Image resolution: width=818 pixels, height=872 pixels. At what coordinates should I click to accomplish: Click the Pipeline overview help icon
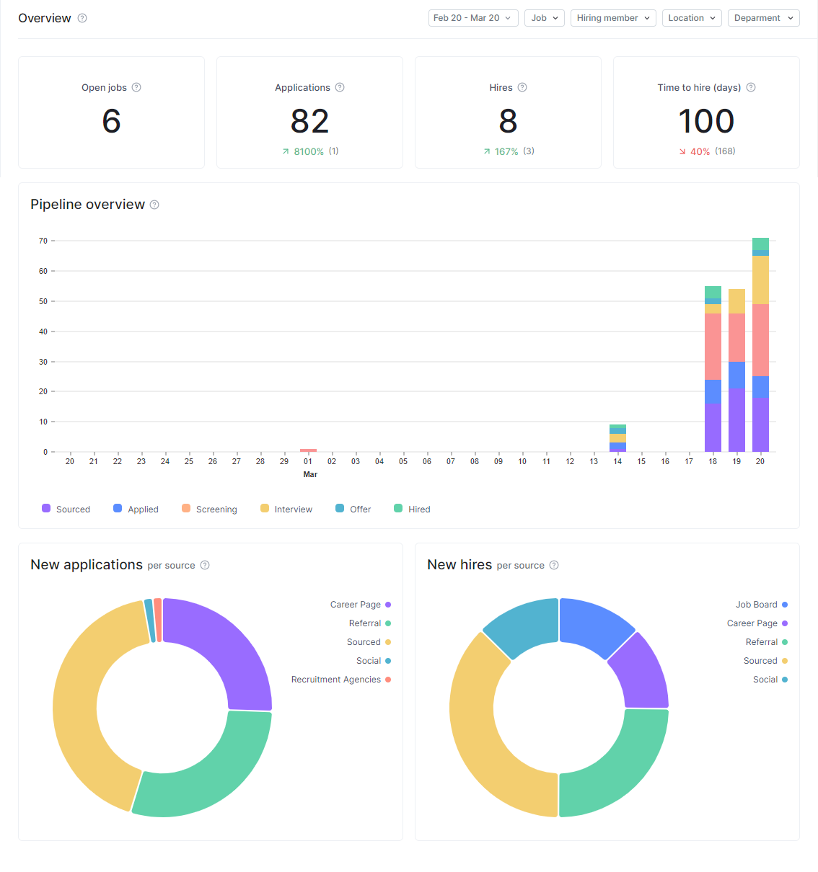click(154, 205)
